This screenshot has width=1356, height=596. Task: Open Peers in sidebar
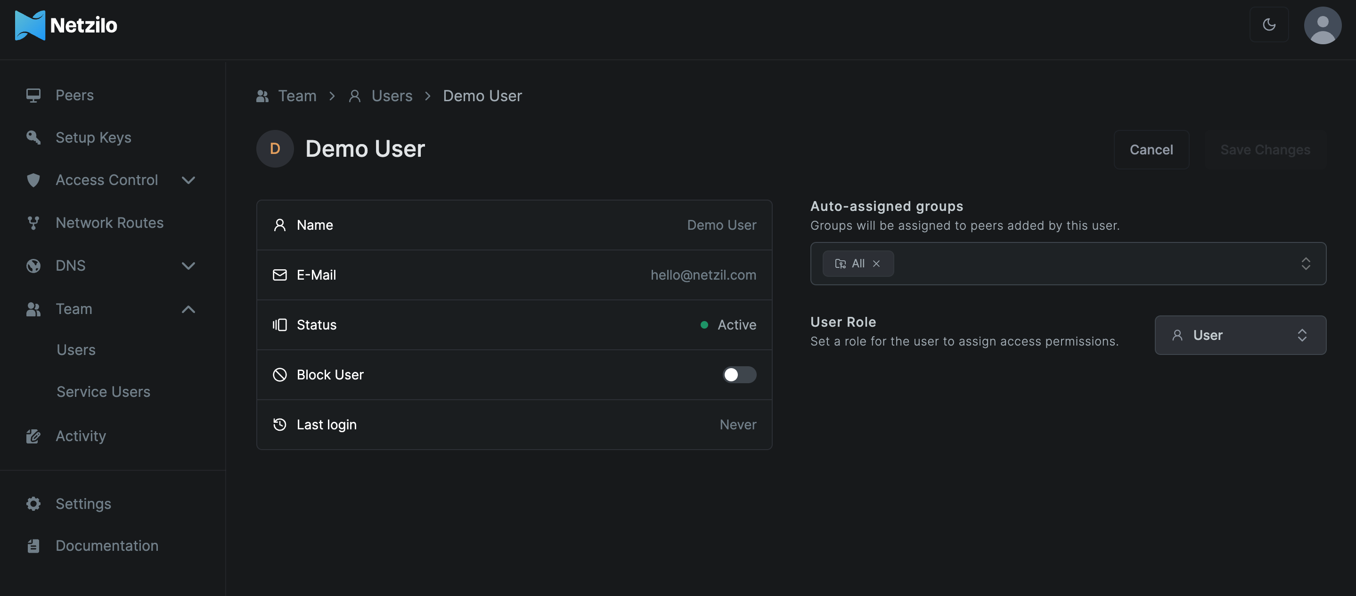coord(74,95)
